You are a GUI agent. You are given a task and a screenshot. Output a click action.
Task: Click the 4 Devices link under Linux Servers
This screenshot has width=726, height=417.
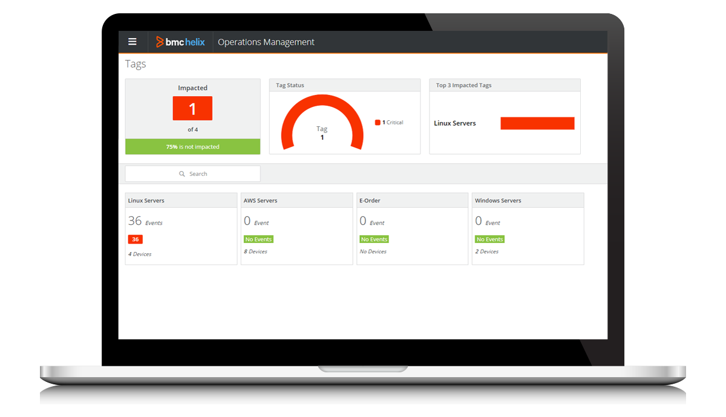coord(140,254)
